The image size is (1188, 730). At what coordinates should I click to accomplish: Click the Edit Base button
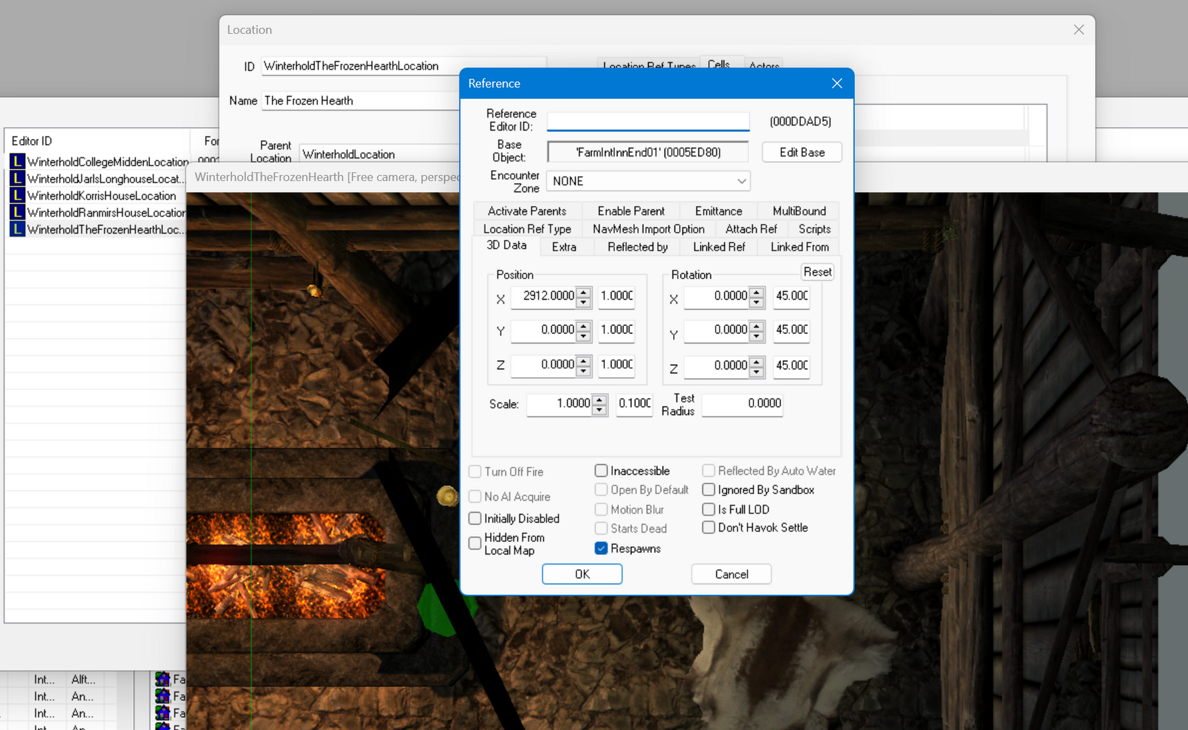click(802, 152)
